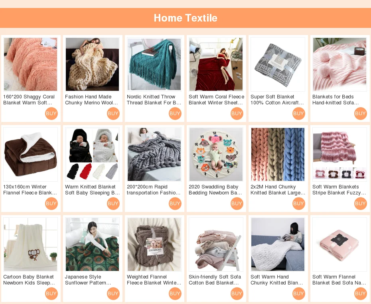View the pink, olive and blue chunky braids image

(278, 154)
